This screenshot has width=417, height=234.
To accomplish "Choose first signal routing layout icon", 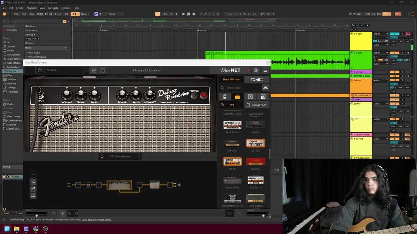I will [x=33, y=182].
